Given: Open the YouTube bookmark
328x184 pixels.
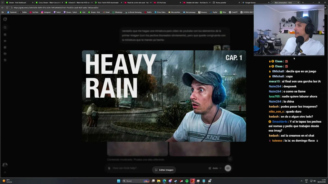Looking at the screenshot, I should point(34,12).
